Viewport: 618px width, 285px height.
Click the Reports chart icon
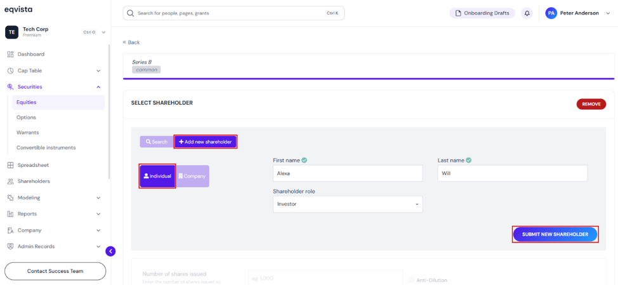11,214
